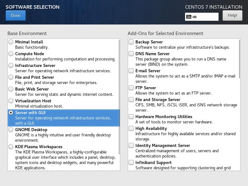This screenshot has height=186, width=248.
Task: Open the Help! button
Action: 232,15
